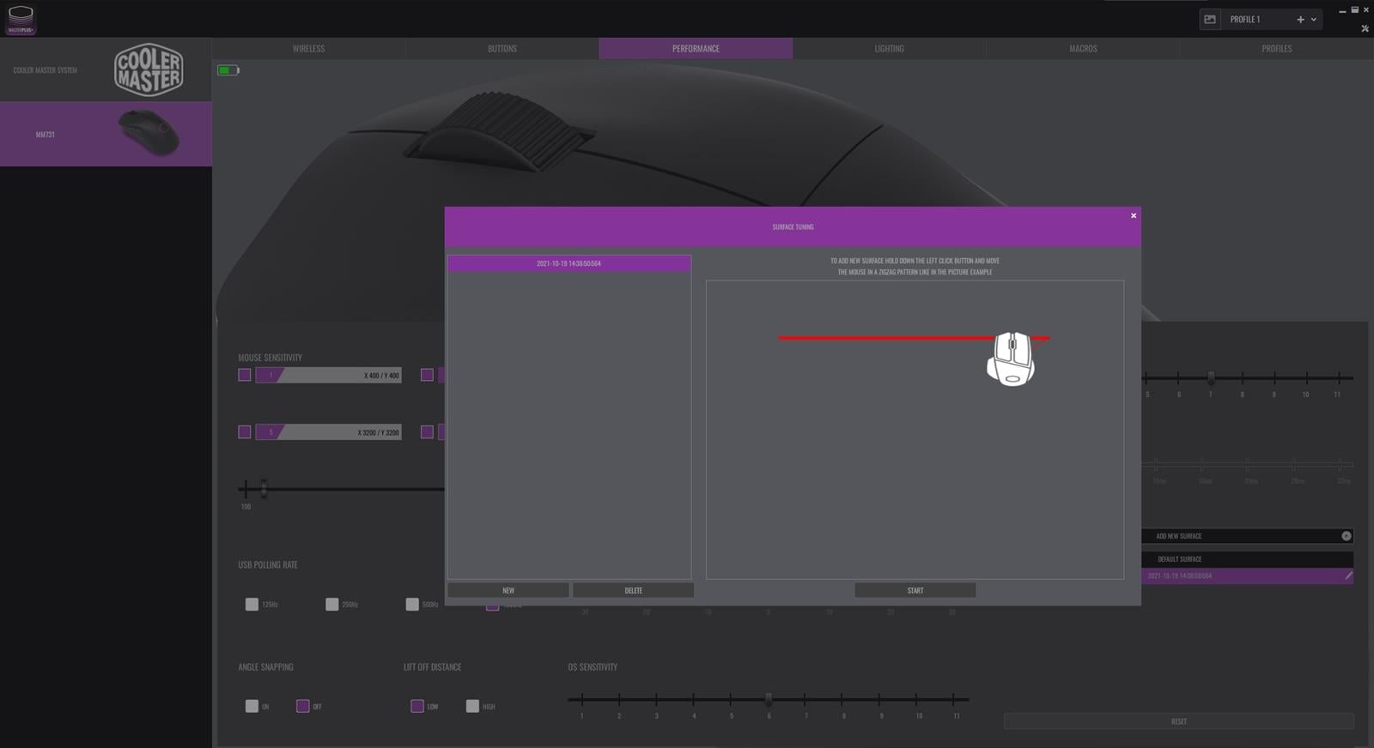Image resolution: width=1374 pixels, height=748 pixels.
Task: Set lift off distance to Low
Action: click(x=417, y=706)
